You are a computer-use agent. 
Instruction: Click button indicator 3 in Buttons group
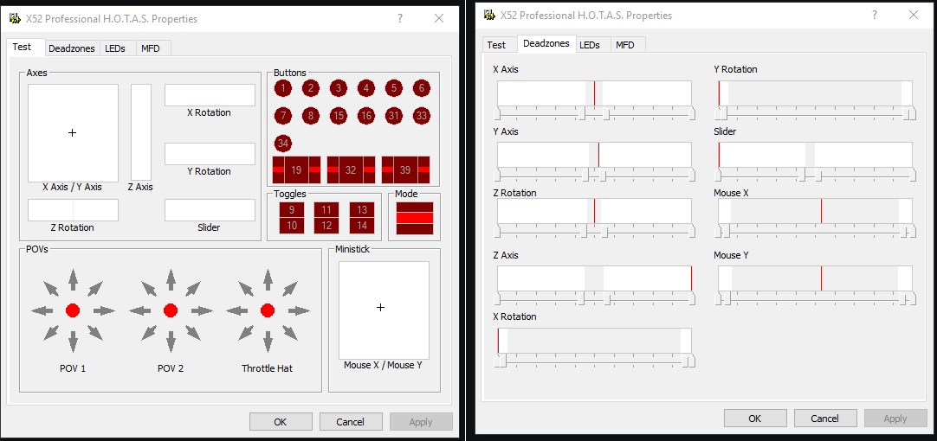pyautogui.click(x=339, y=88)
